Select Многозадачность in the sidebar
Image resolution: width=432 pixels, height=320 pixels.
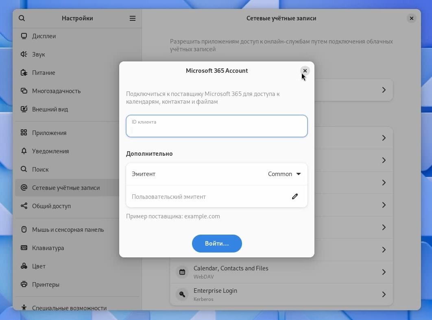[77, 91]
